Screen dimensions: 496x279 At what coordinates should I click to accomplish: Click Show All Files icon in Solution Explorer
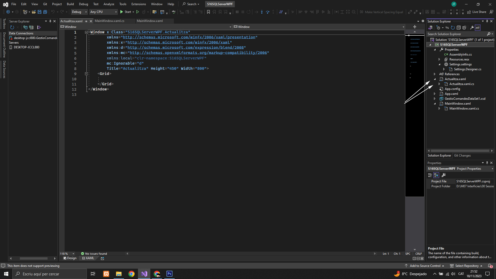pos(464,28)
